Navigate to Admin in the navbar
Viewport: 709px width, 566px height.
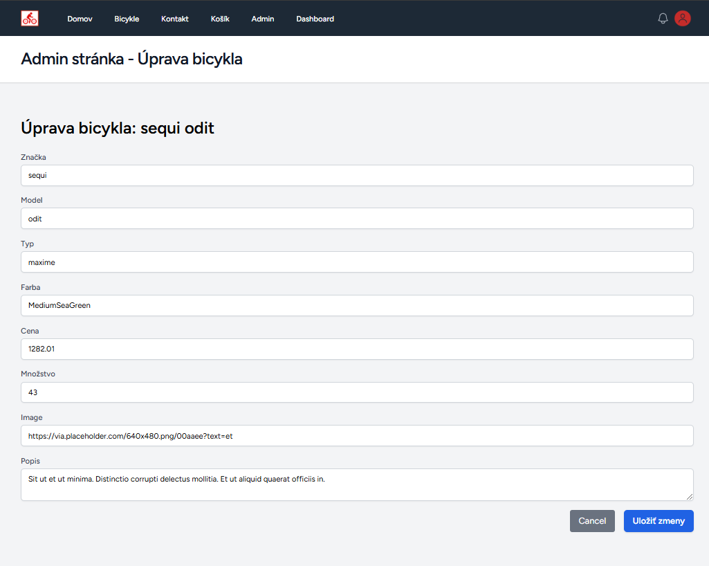(263, 19)
